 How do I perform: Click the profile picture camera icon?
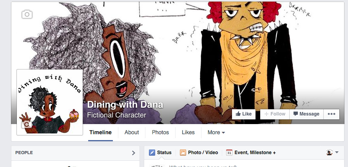pyautogui.click(x=27, y=125)
